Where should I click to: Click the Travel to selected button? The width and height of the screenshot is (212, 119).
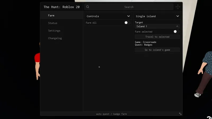[157, 37]
